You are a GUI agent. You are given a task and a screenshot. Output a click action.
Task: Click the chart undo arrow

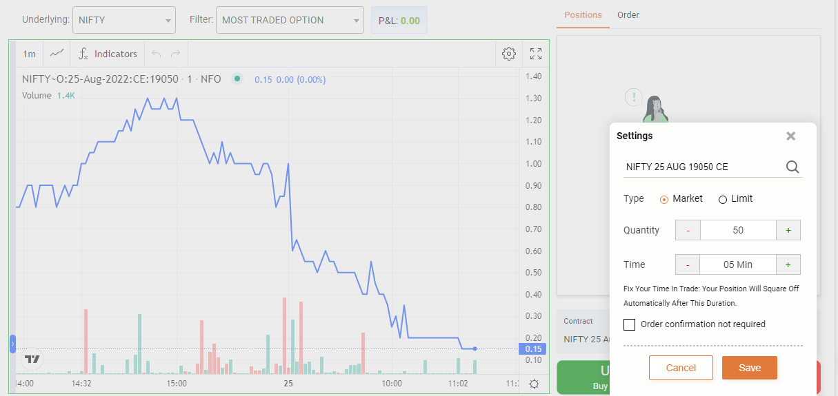click(x=156, y=54)
